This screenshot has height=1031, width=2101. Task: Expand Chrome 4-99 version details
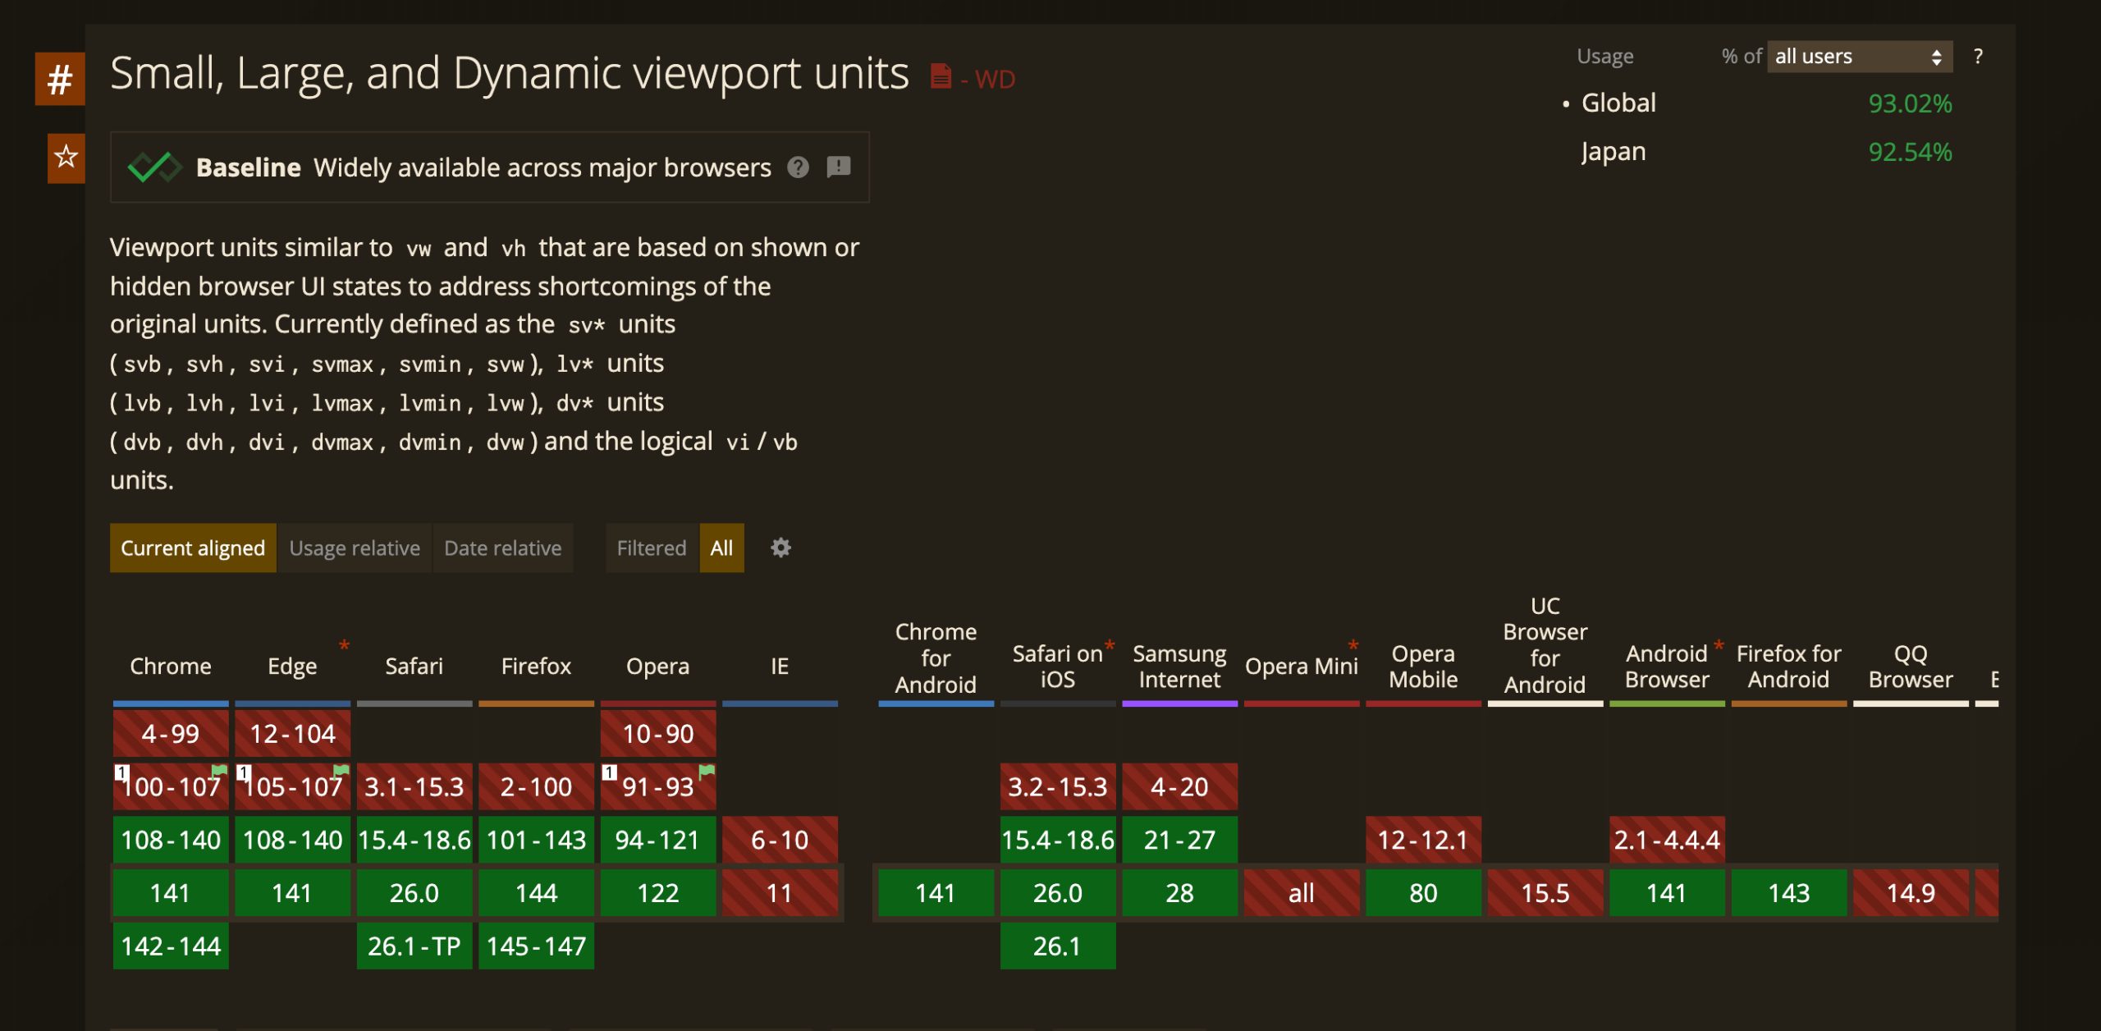tap(171, 734)
